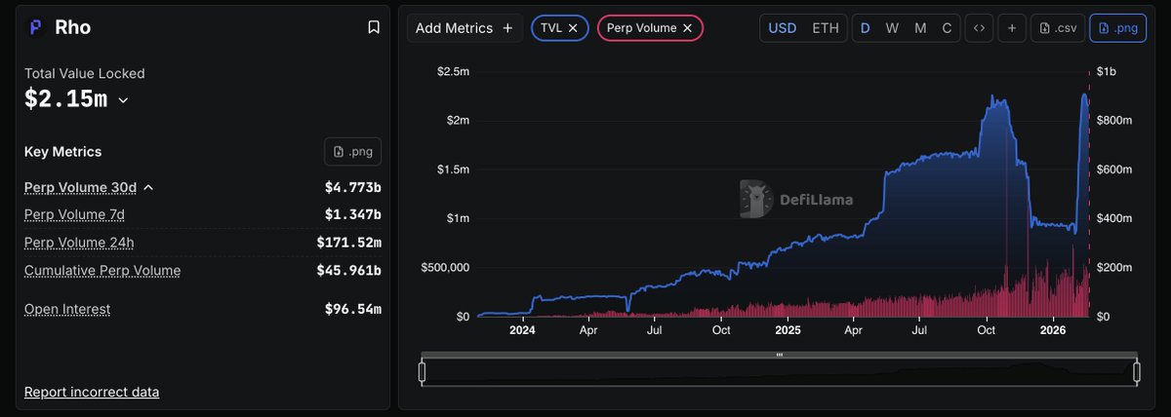Move the right range slider handle

pyautogui.click(x=1137, y=371)
